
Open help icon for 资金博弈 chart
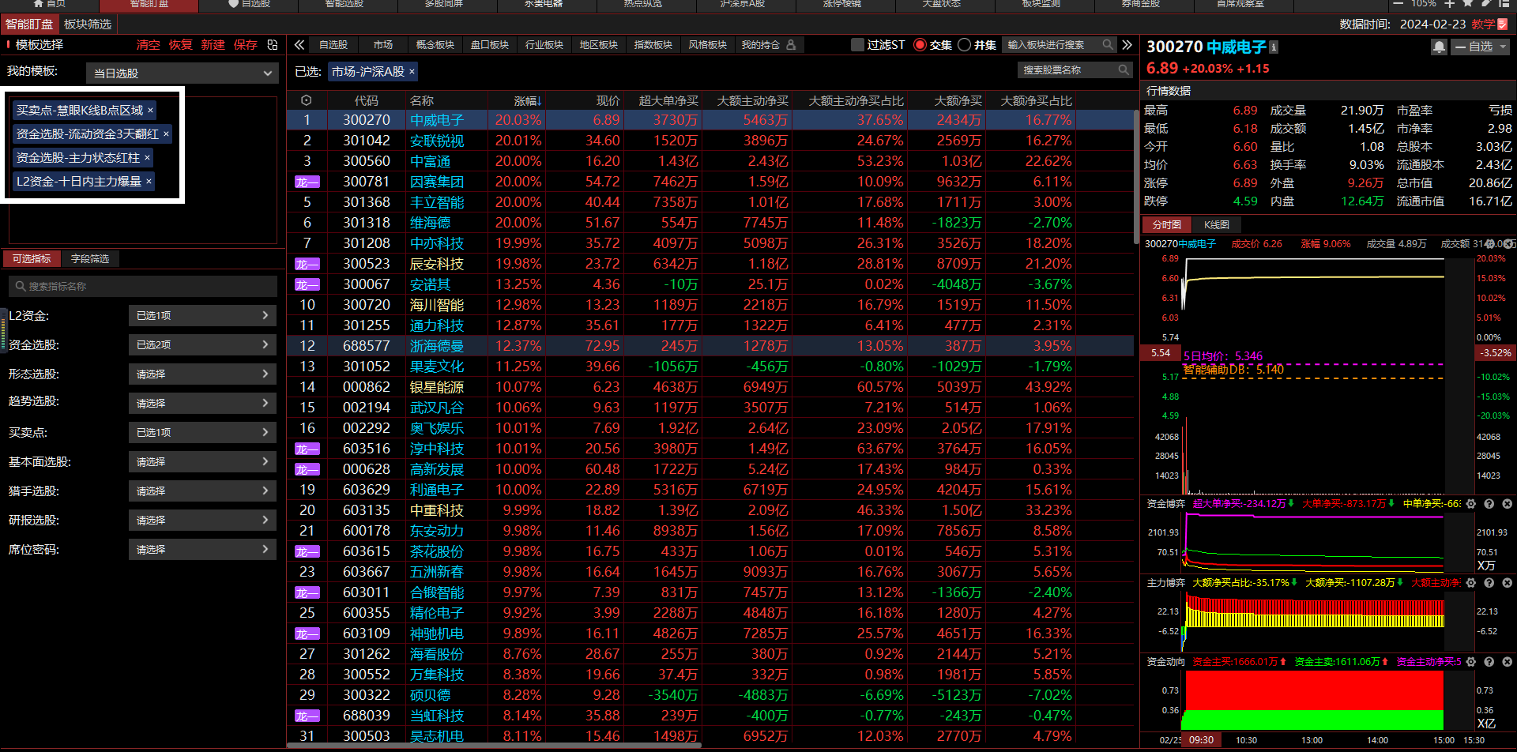click(1489, 504)
